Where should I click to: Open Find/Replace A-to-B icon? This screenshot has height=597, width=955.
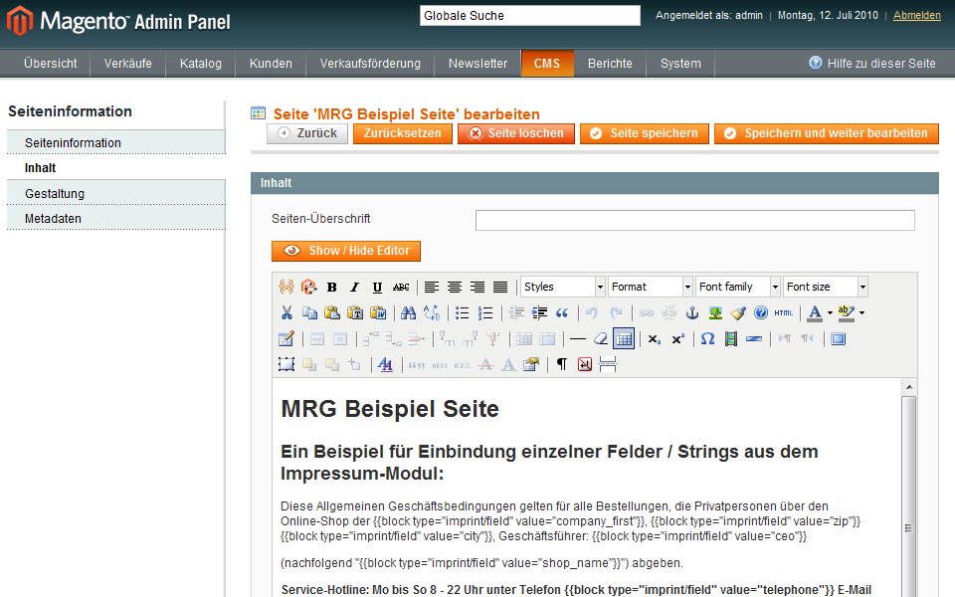tap(432, 313)
